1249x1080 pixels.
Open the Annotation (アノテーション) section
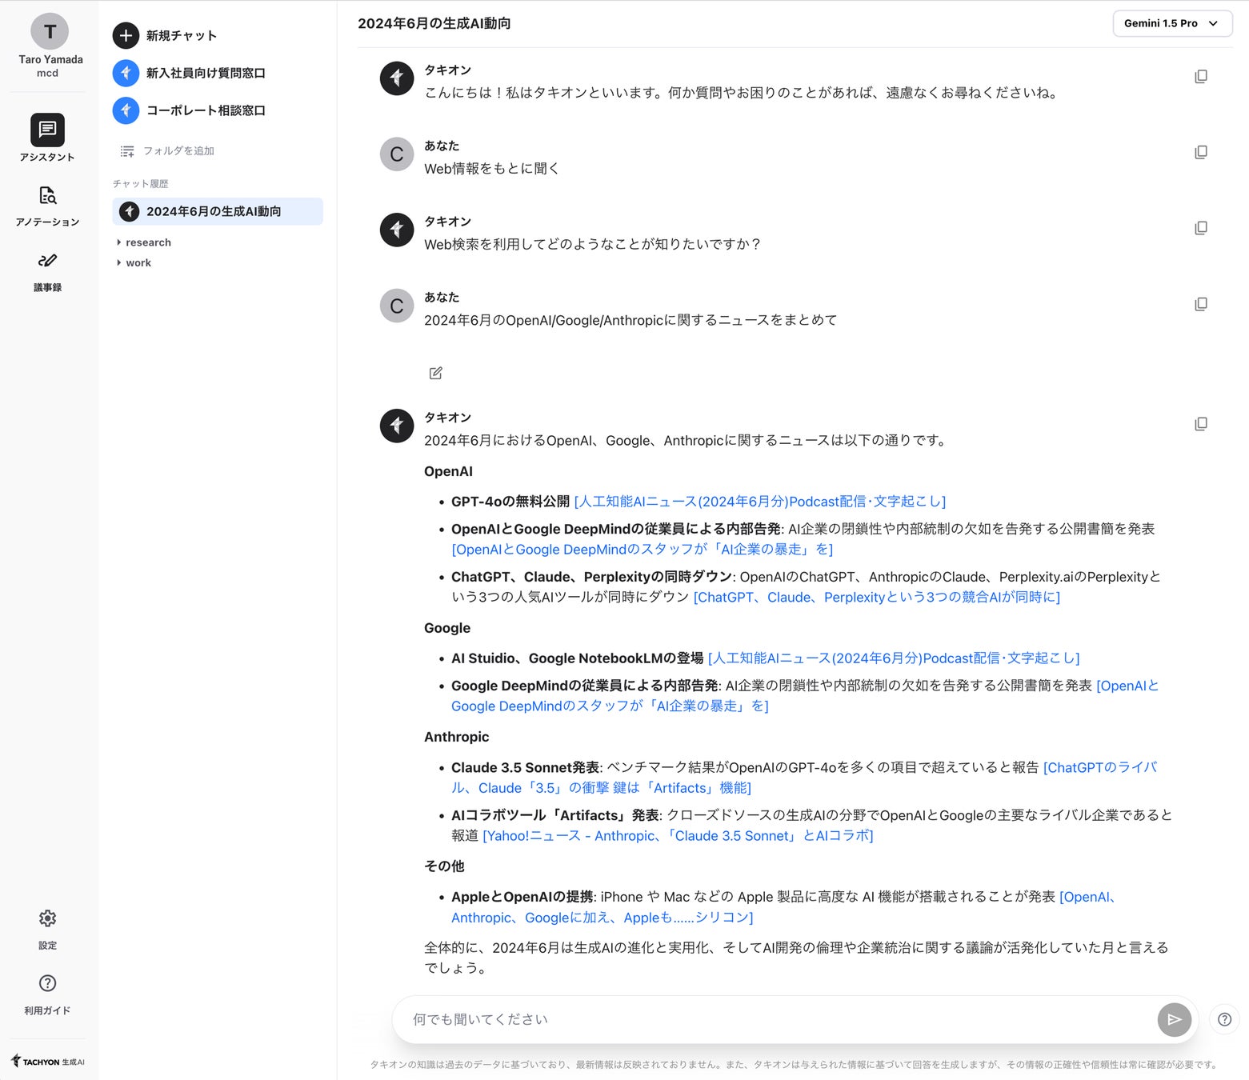pyautogui.click(x=47, y=206)
